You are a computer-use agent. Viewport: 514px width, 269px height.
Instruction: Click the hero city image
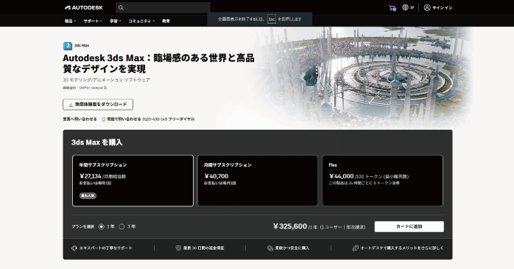tap(364, 77)
